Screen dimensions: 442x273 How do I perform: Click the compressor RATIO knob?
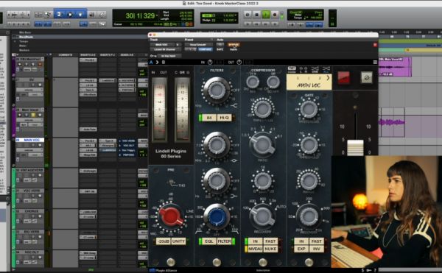tap(263, 145)
